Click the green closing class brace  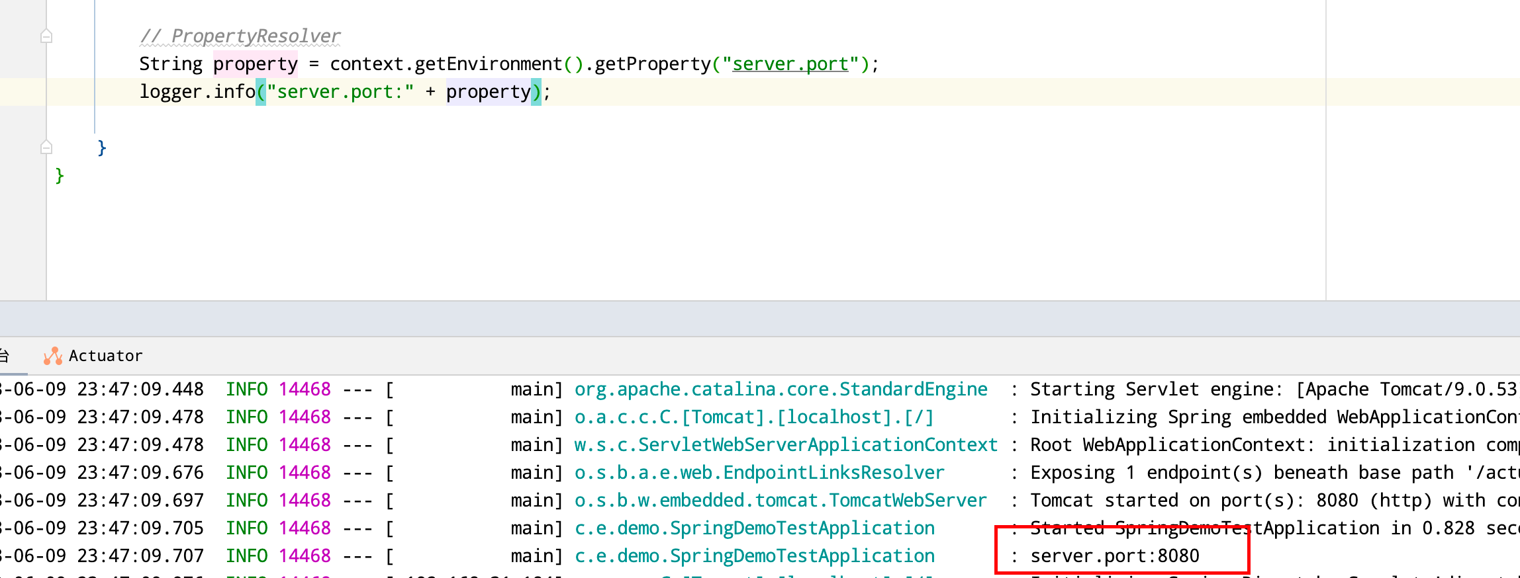coord(60,175)
